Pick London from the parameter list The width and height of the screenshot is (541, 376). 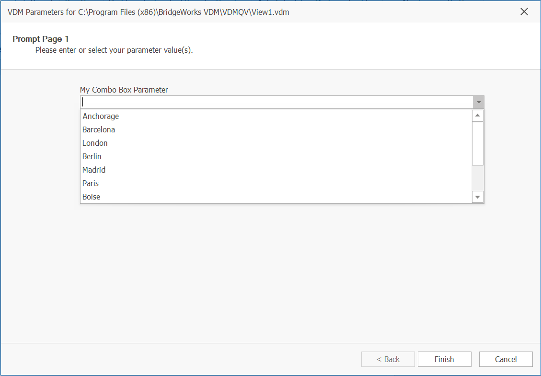(276, 143)
